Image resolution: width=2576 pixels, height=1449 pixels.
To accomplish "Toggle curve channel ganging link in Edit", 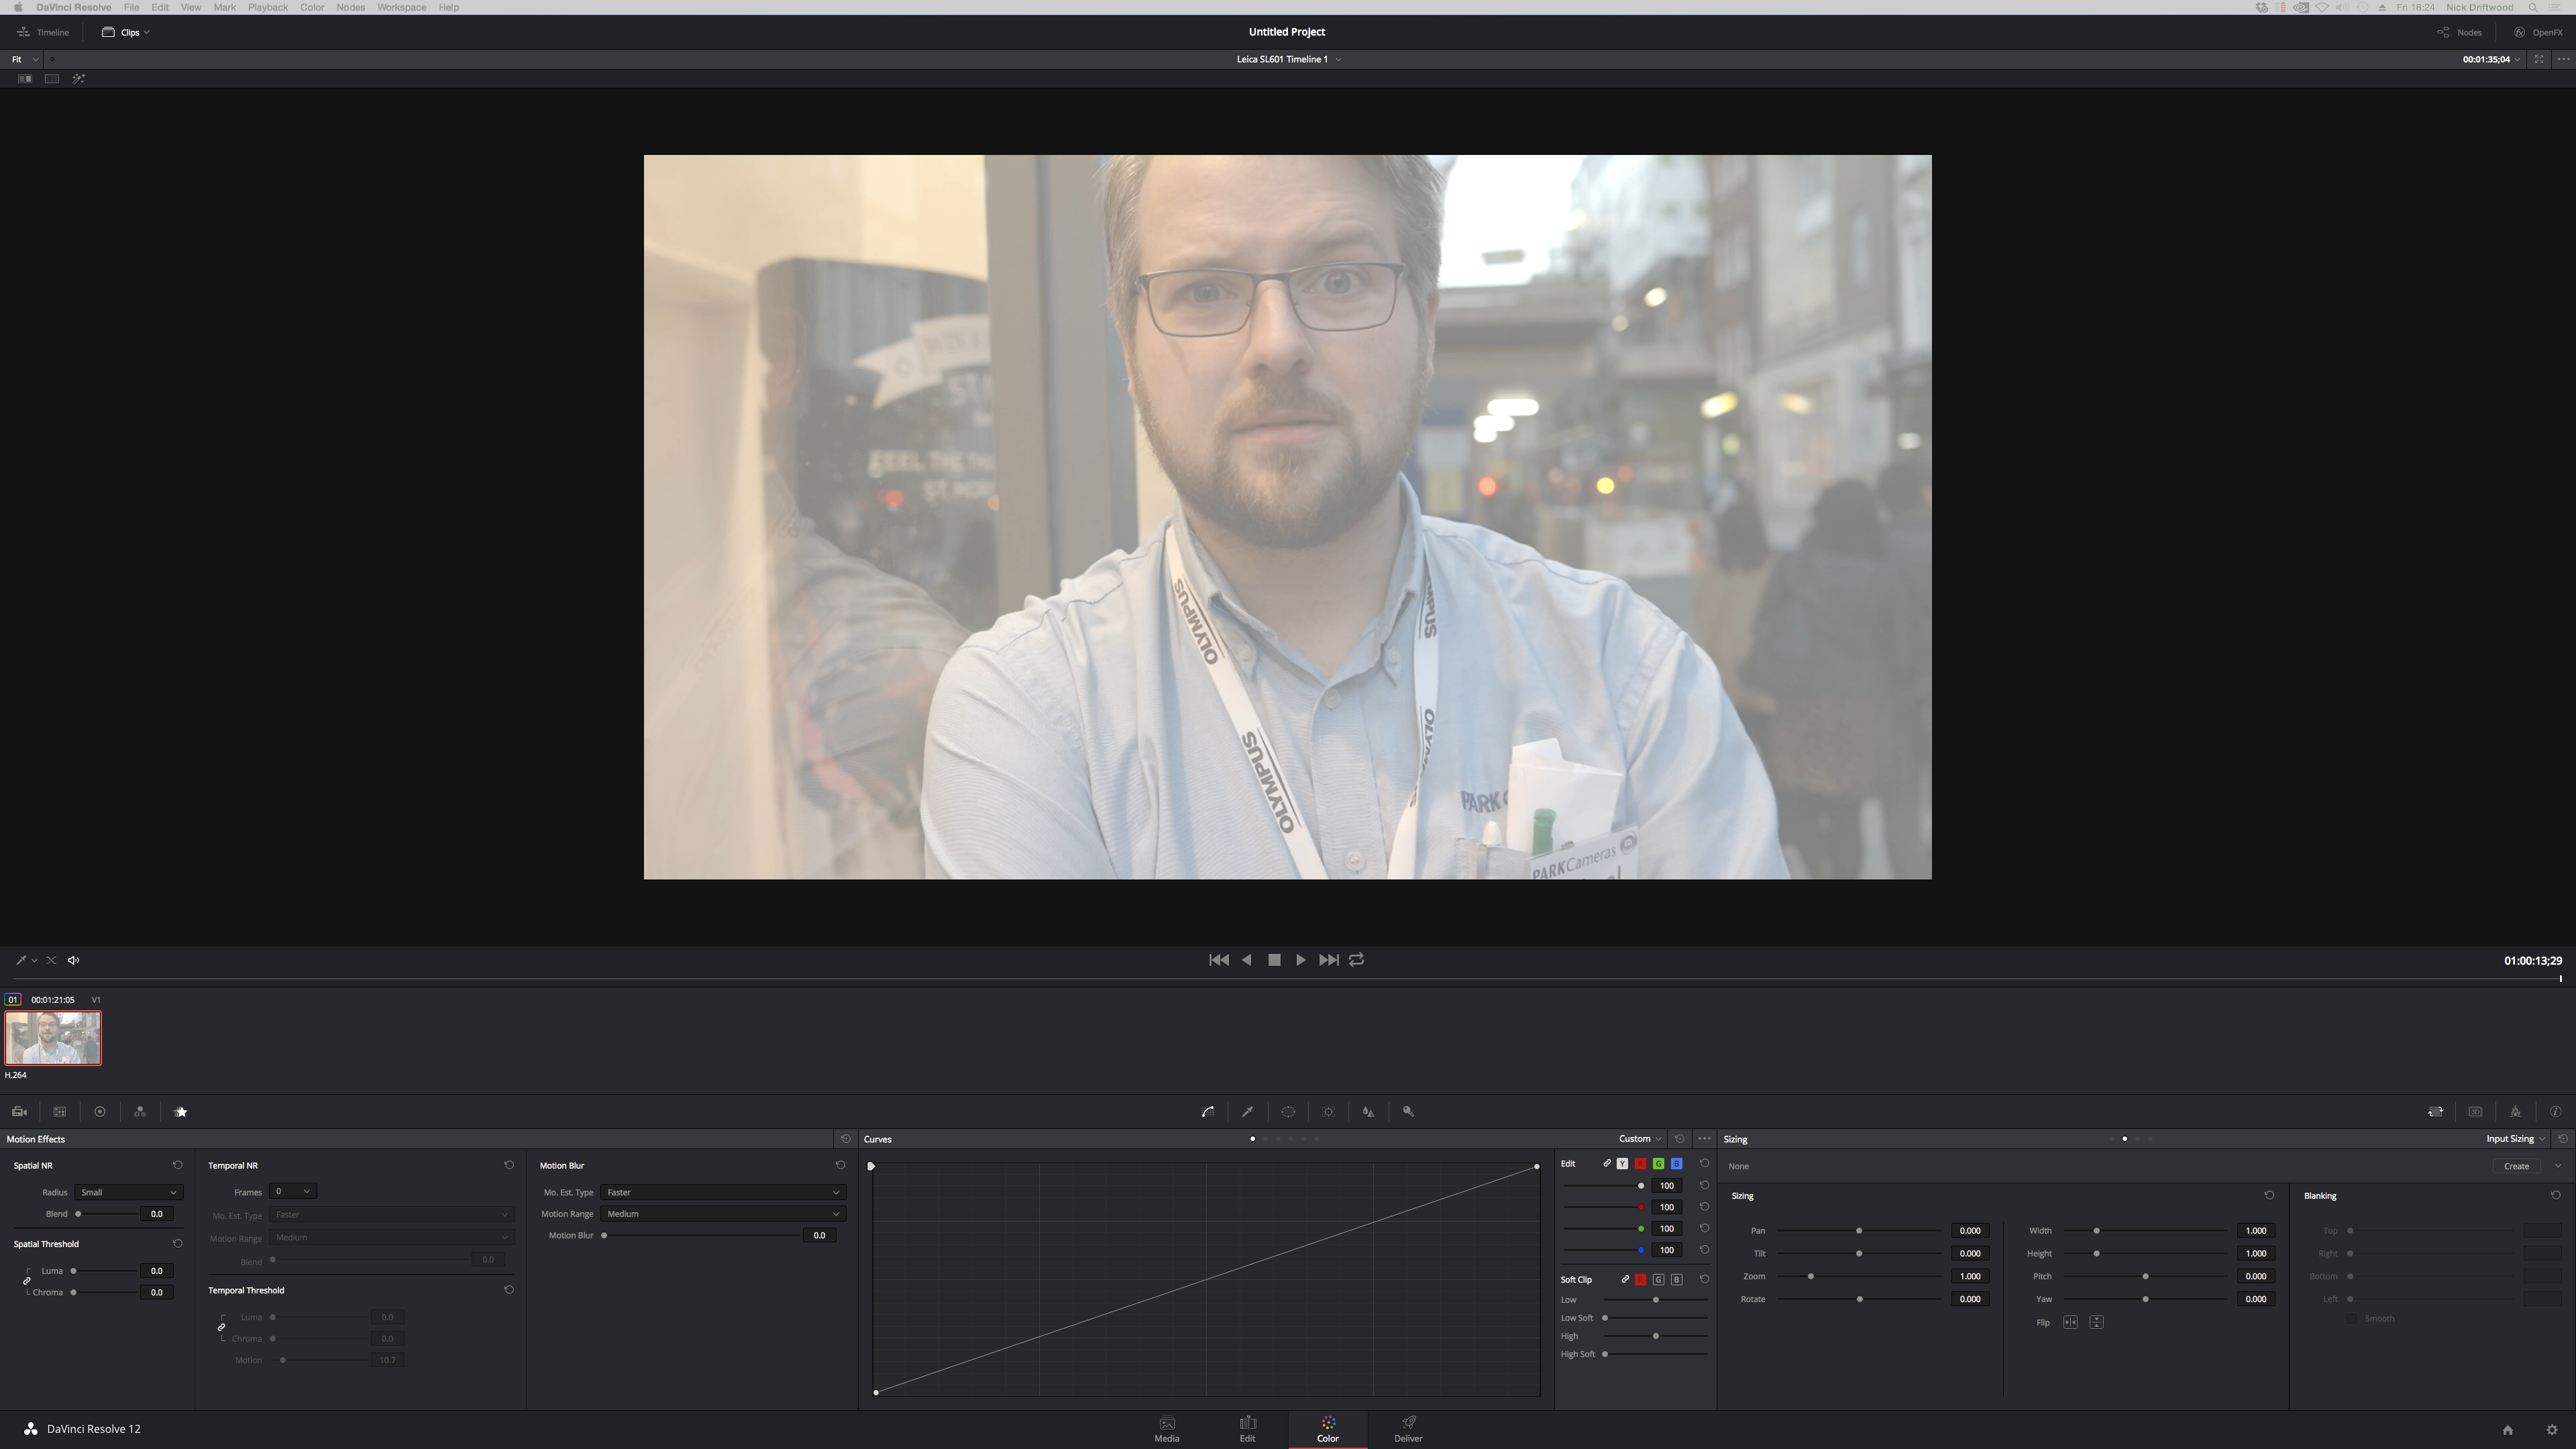I will pyautogui.click(x=1607, y=1164).
